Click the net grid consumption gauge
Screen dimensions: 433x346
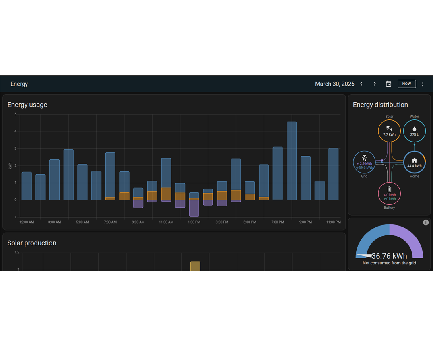tap(389, 243)
